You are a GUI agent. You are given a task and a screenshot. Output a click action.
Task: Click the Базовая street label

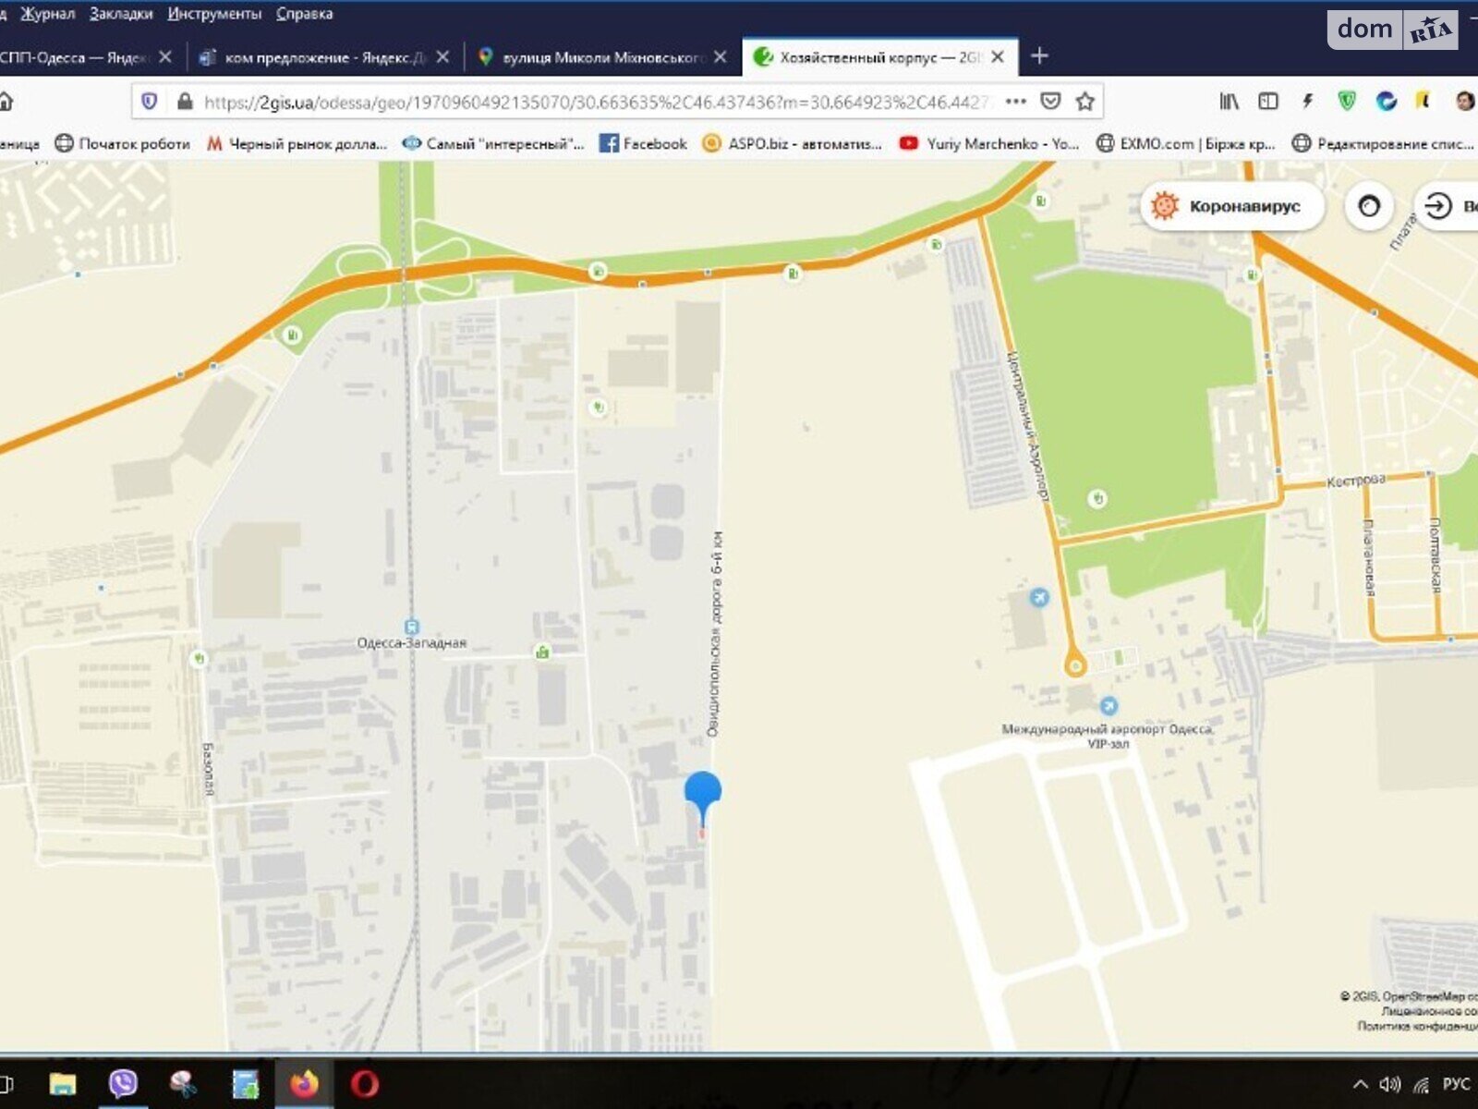[x=208, y=769]
